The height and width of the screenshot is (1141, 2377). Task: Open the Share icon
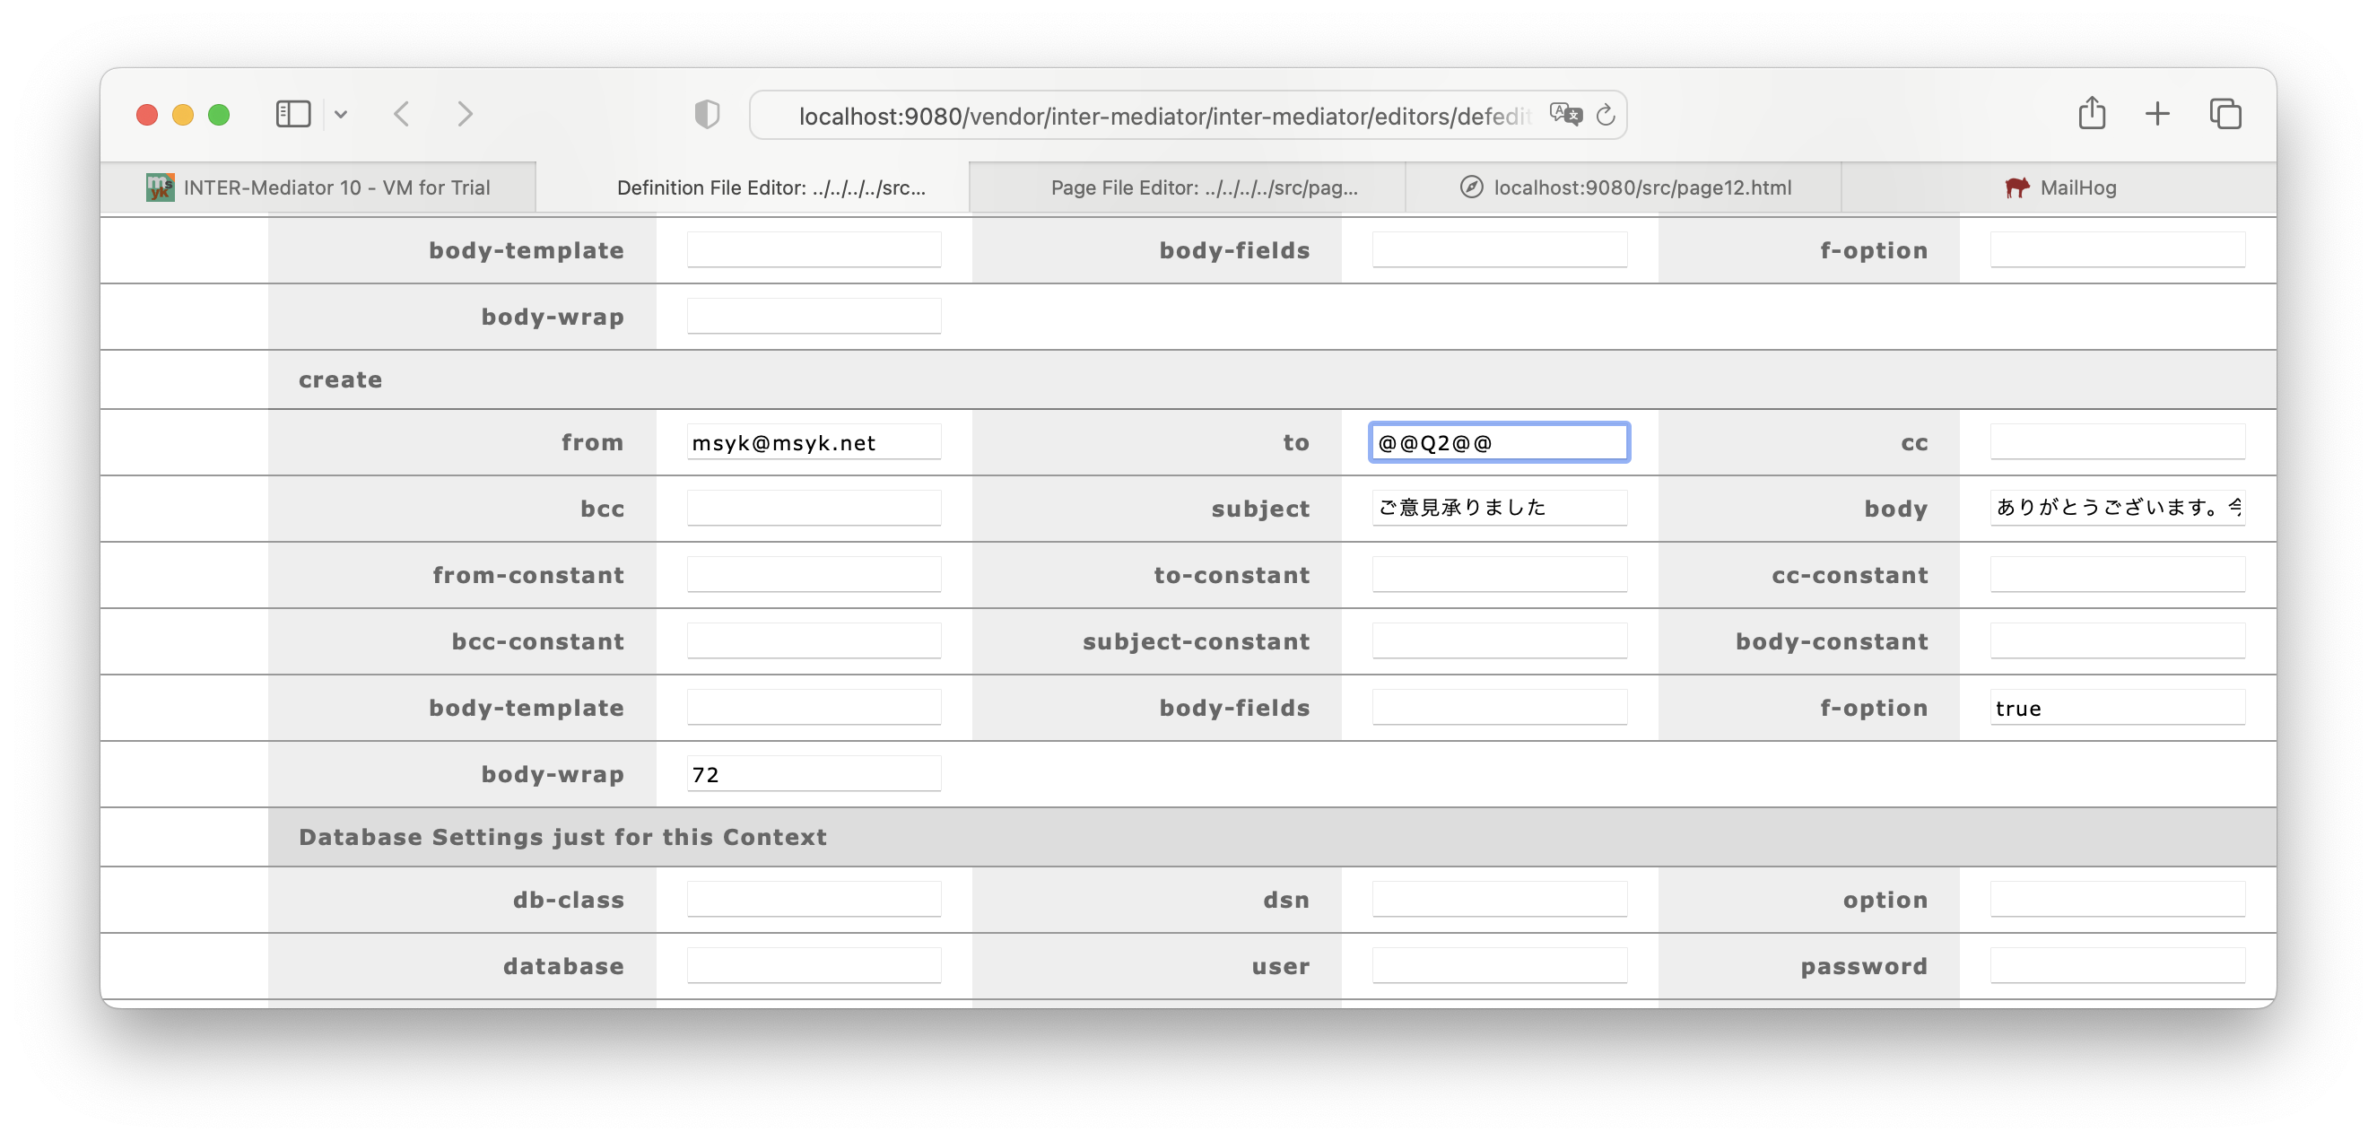(x=2092, y=114)
